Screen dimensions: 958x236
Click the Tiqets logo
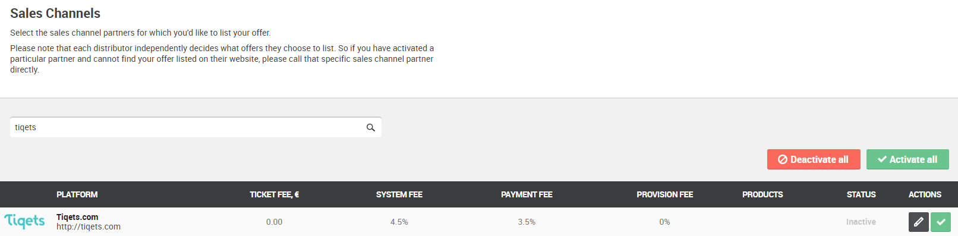[x=25, y=221]
